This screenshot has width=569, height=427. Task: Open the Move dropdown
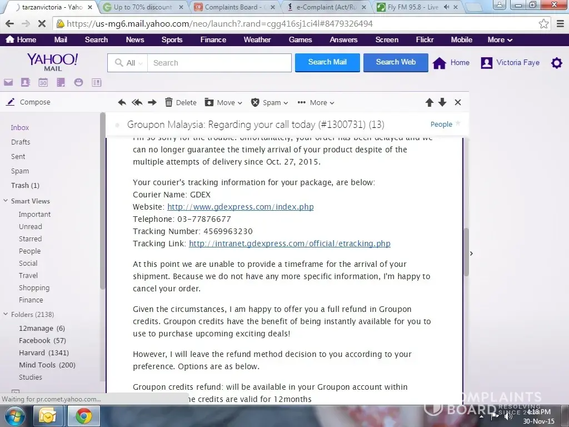(223, 102)
